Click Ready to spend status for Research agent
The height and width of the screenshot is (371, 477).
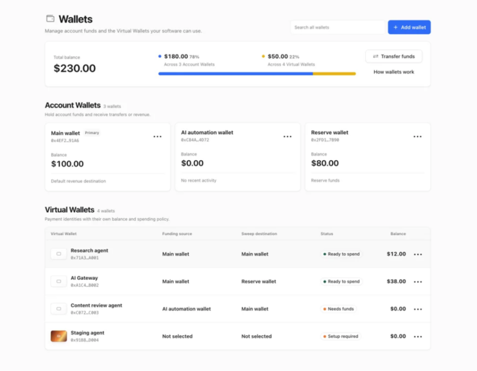coord(341,254)
